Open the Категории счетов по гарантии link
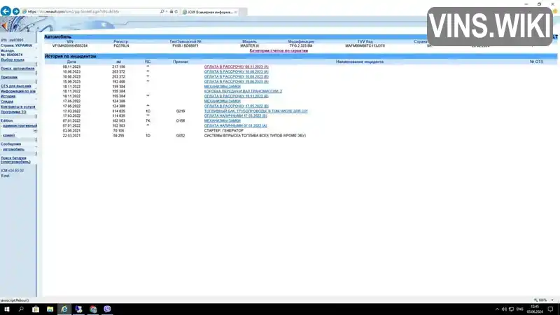The width and height of the screenshot is (560, 315). point(279,50)
